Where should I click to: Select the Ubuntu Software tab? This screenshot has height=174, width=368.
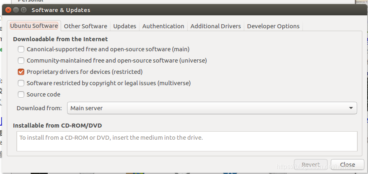(x=34, y=26)
